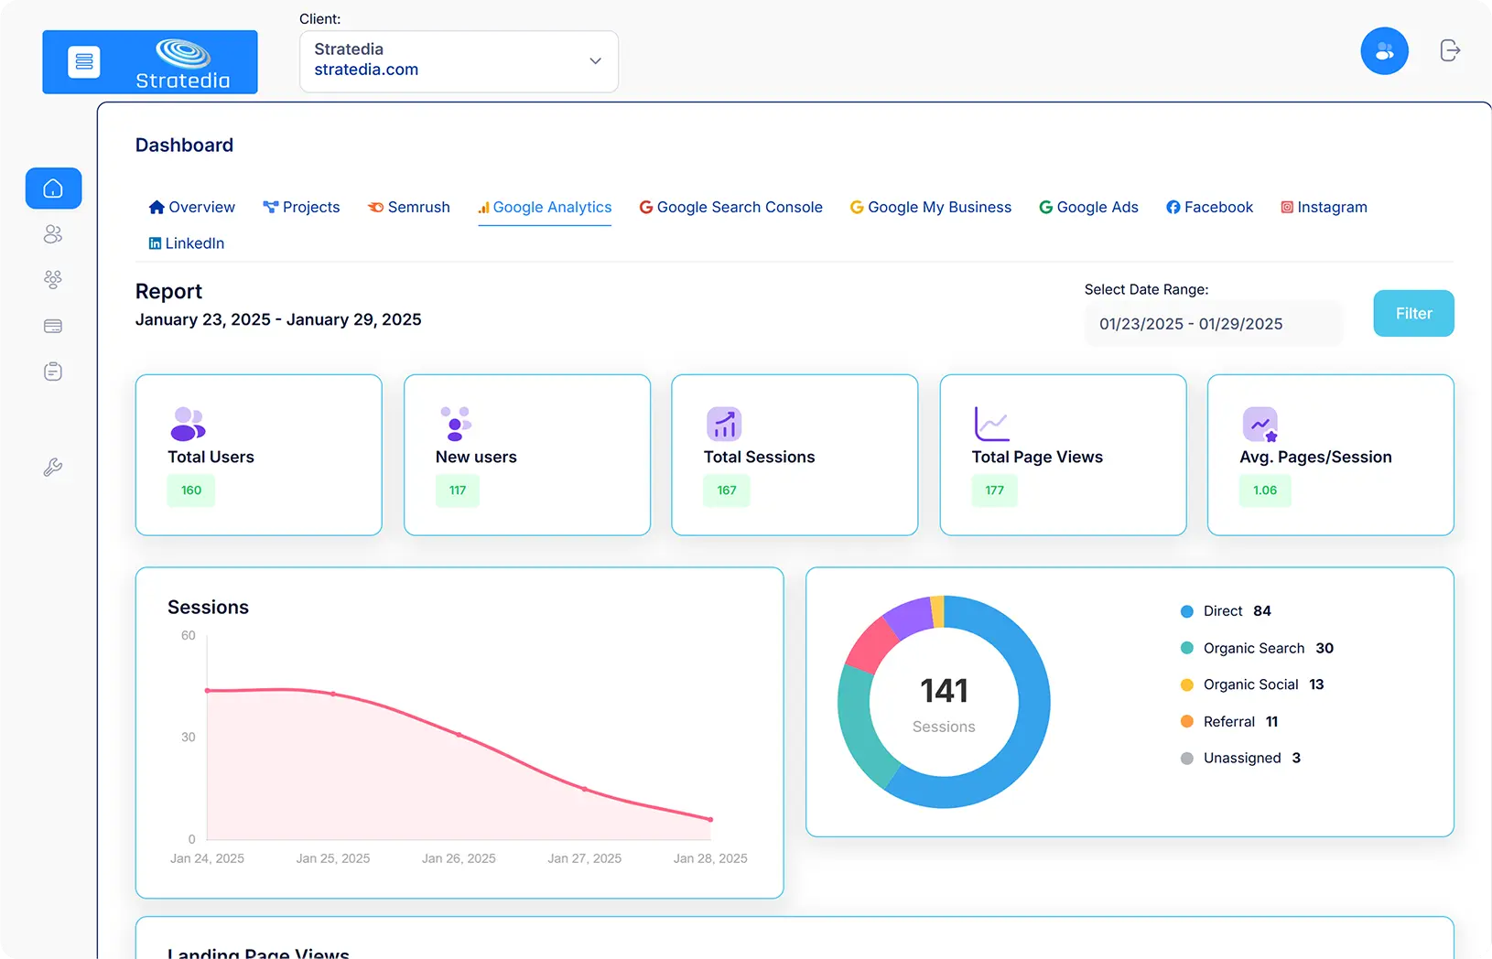Image resolution: width=1492 pixels, height=959 pixels.
Task: Click the blue user profile avatar button
Action: [1384, 51]
